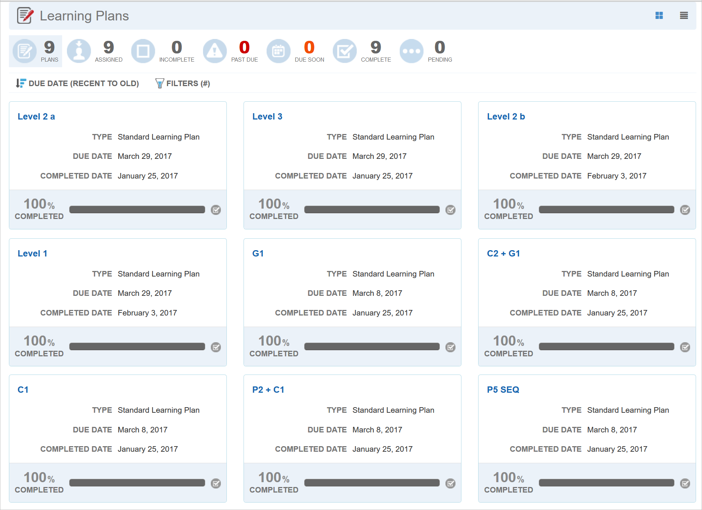Click P2 + C1 due date March 8, 2017

pos(377,430)
